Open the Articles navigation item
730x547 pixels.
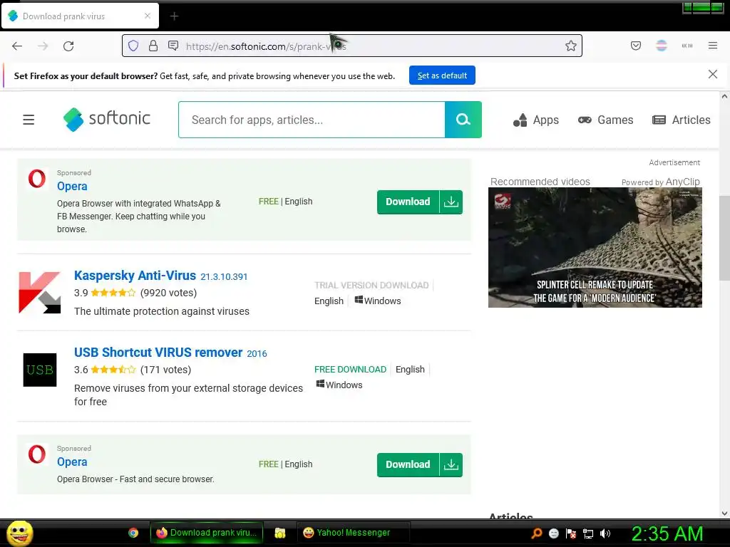pyautogui.click(x=681, y=120)
